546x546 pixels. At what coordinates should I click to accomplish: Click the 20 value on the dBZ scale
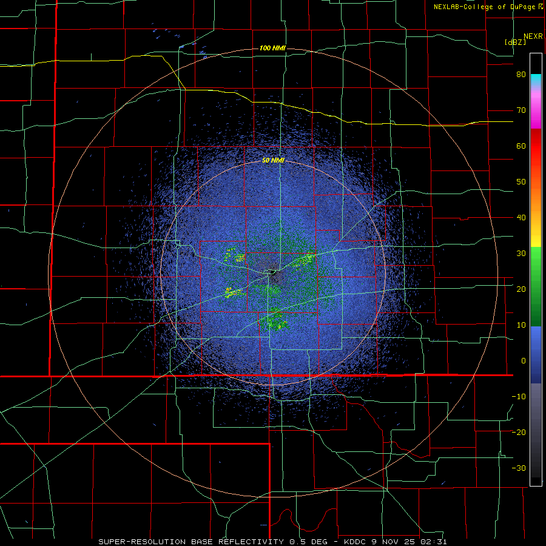(521, 289)
